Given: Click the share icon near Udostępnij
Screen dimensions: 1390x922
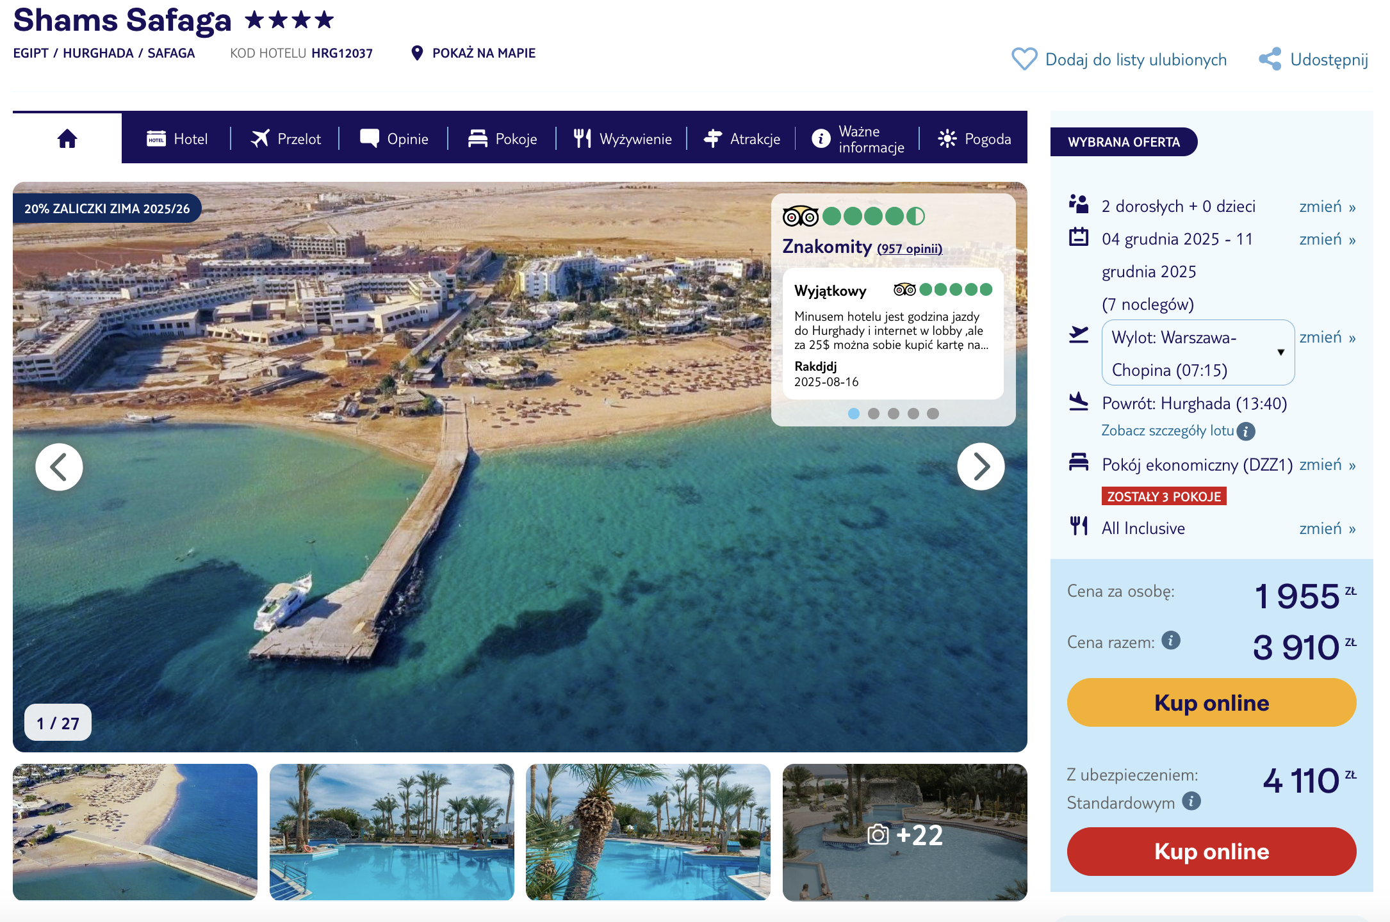Looking at the screenshot, I should click(1270, 59).
